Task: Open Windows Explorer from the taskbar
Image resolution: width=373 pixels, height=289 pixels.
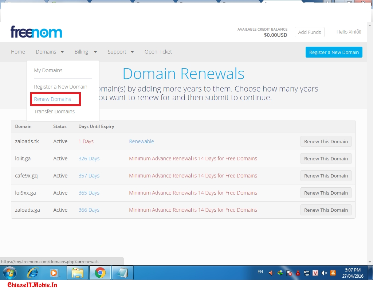Action: coord(78,273)
